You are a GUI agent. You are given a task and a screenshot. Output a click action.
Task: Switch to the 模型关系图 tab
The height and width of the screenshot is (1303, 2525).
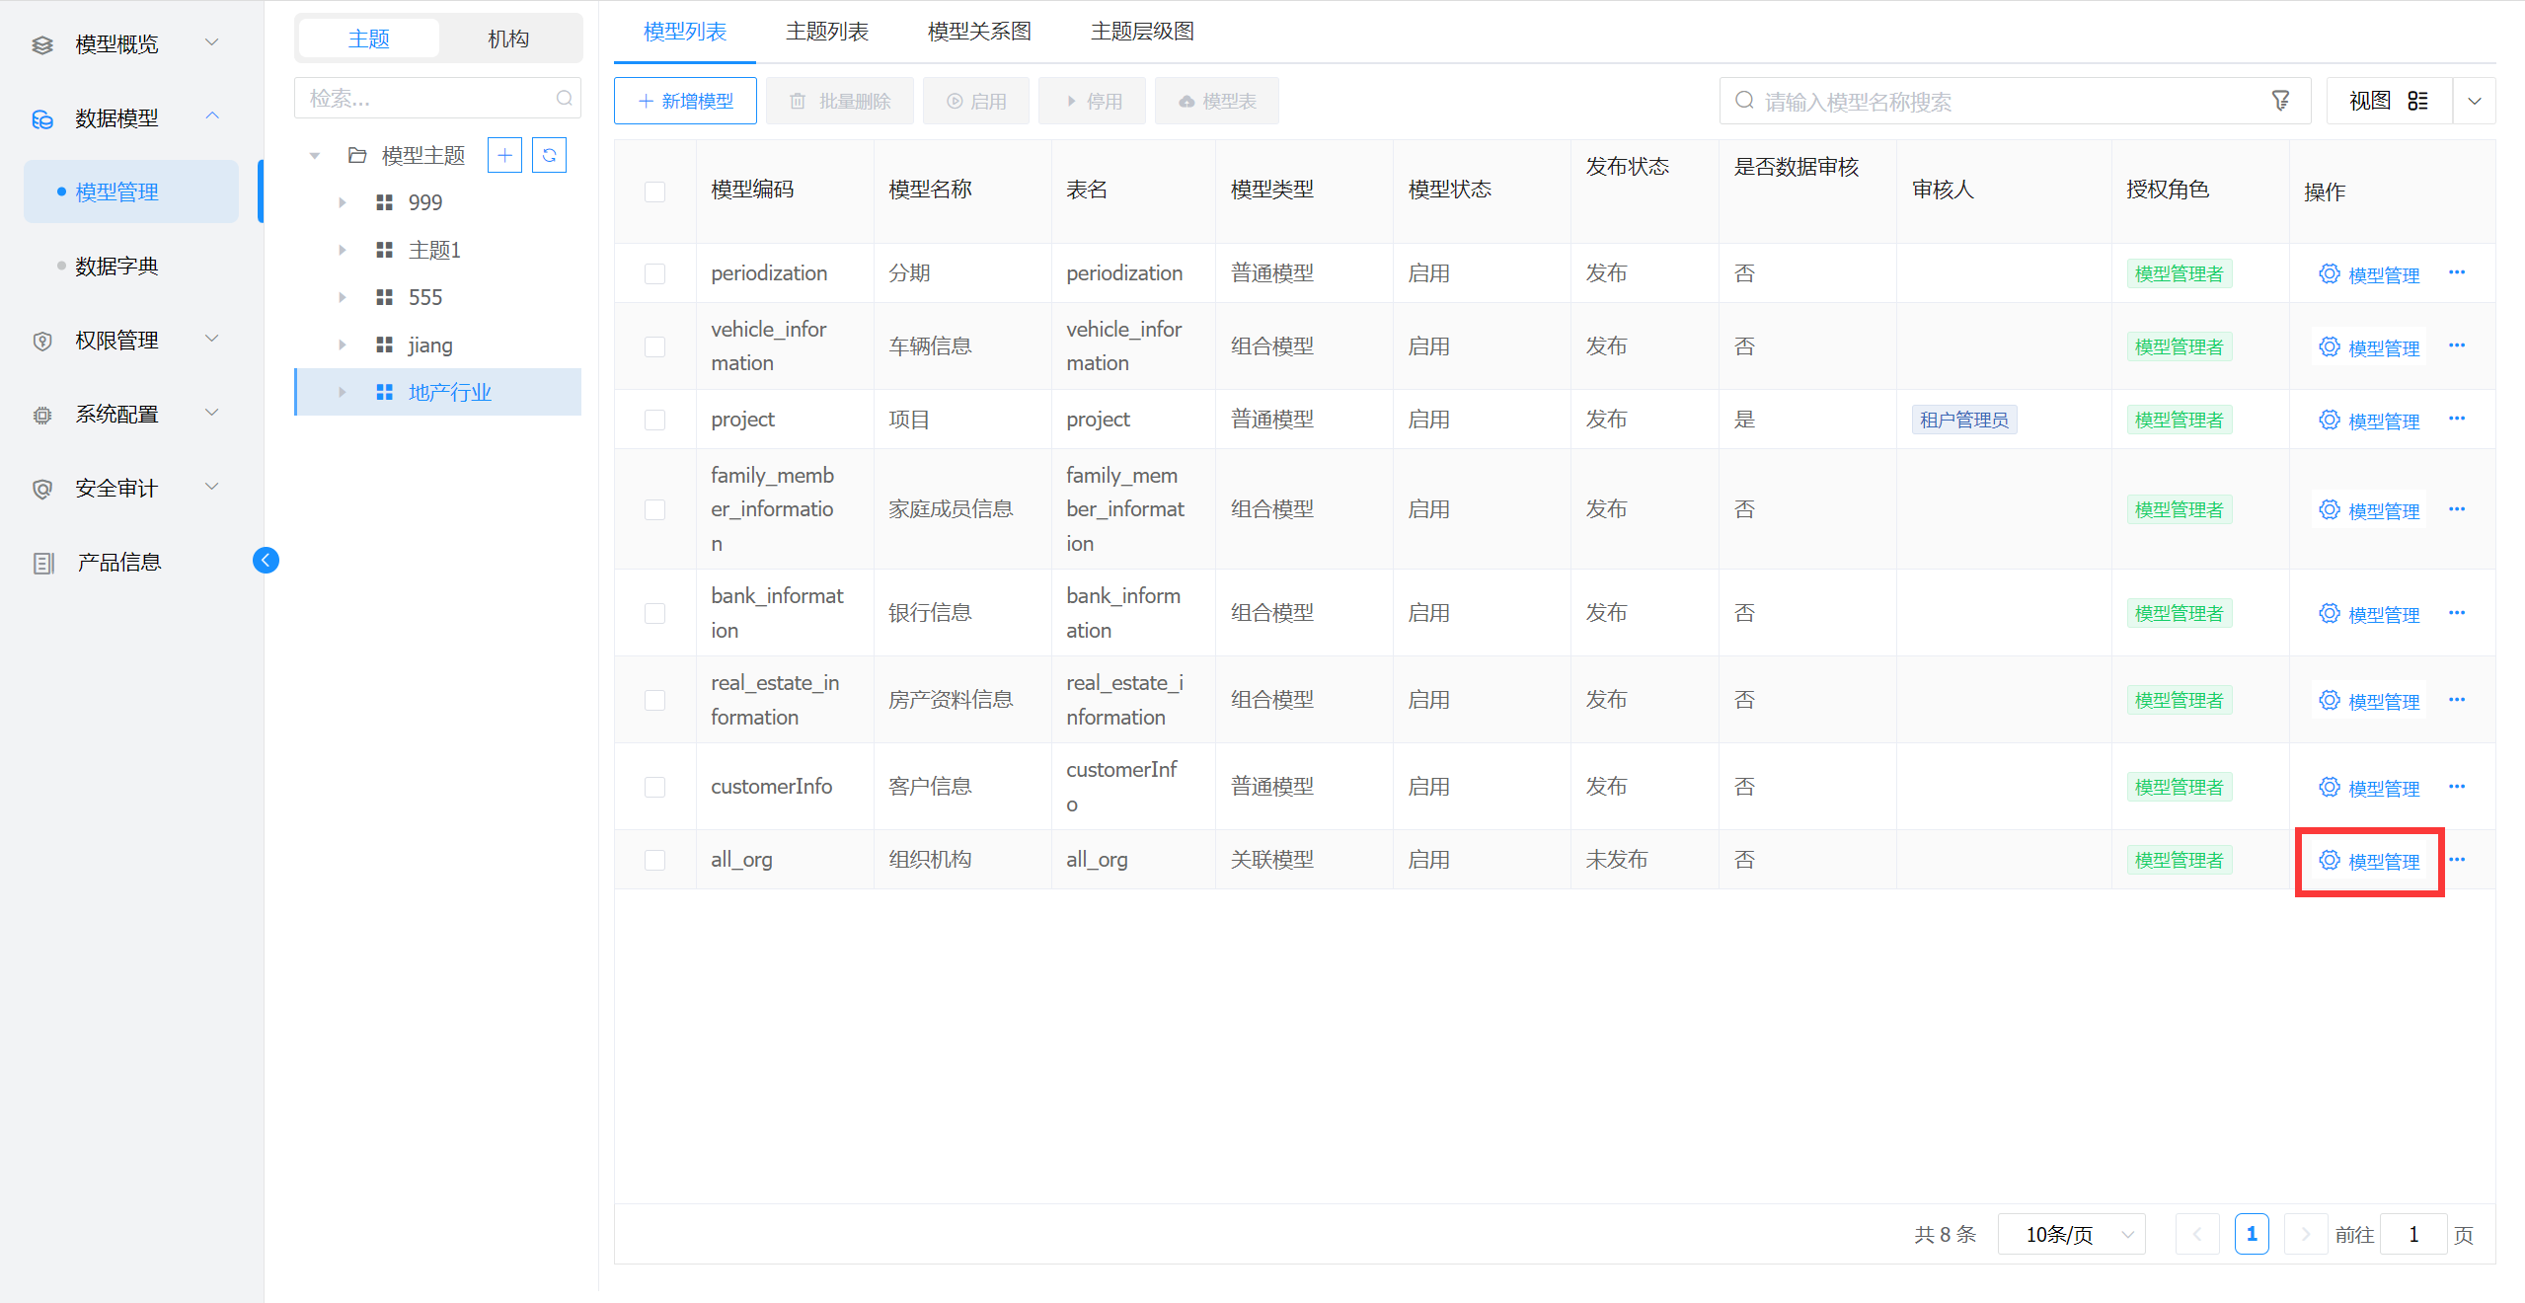click(978, 32)
